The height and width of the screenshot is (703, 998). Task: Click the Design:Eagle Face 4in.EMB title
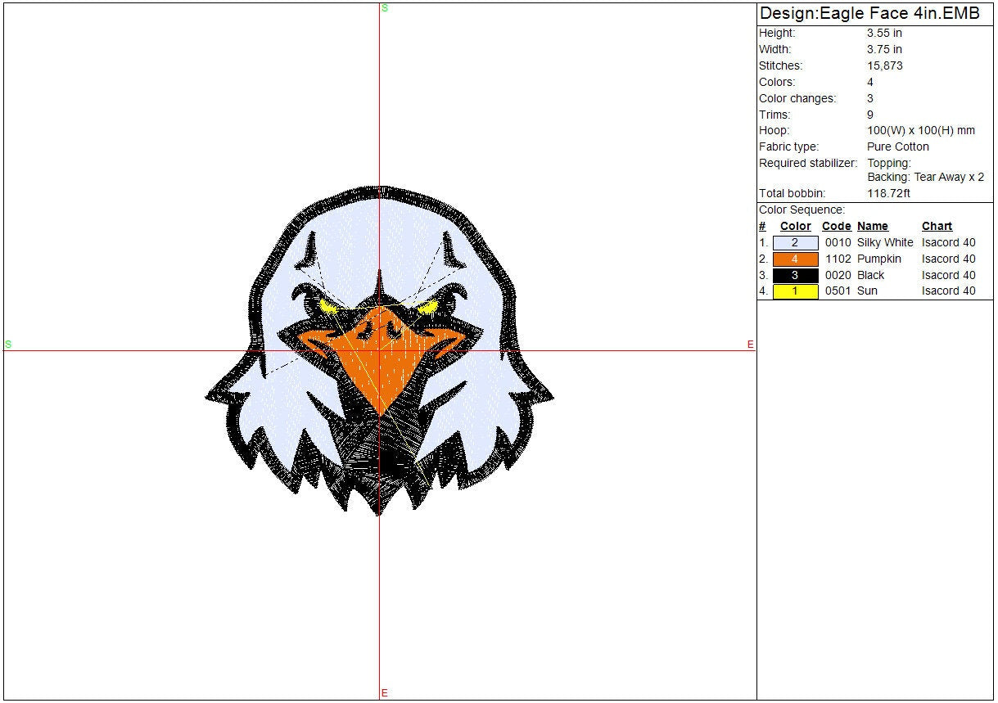click(x=869, y=13)
